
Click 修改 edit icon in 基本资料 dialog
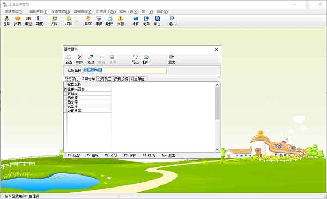[90, 59]
